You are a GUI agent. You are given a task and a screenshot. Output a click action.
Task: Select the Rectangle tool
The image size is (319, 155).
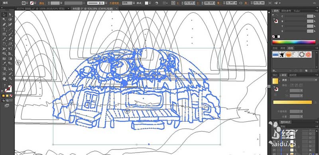tap(4, 34)
